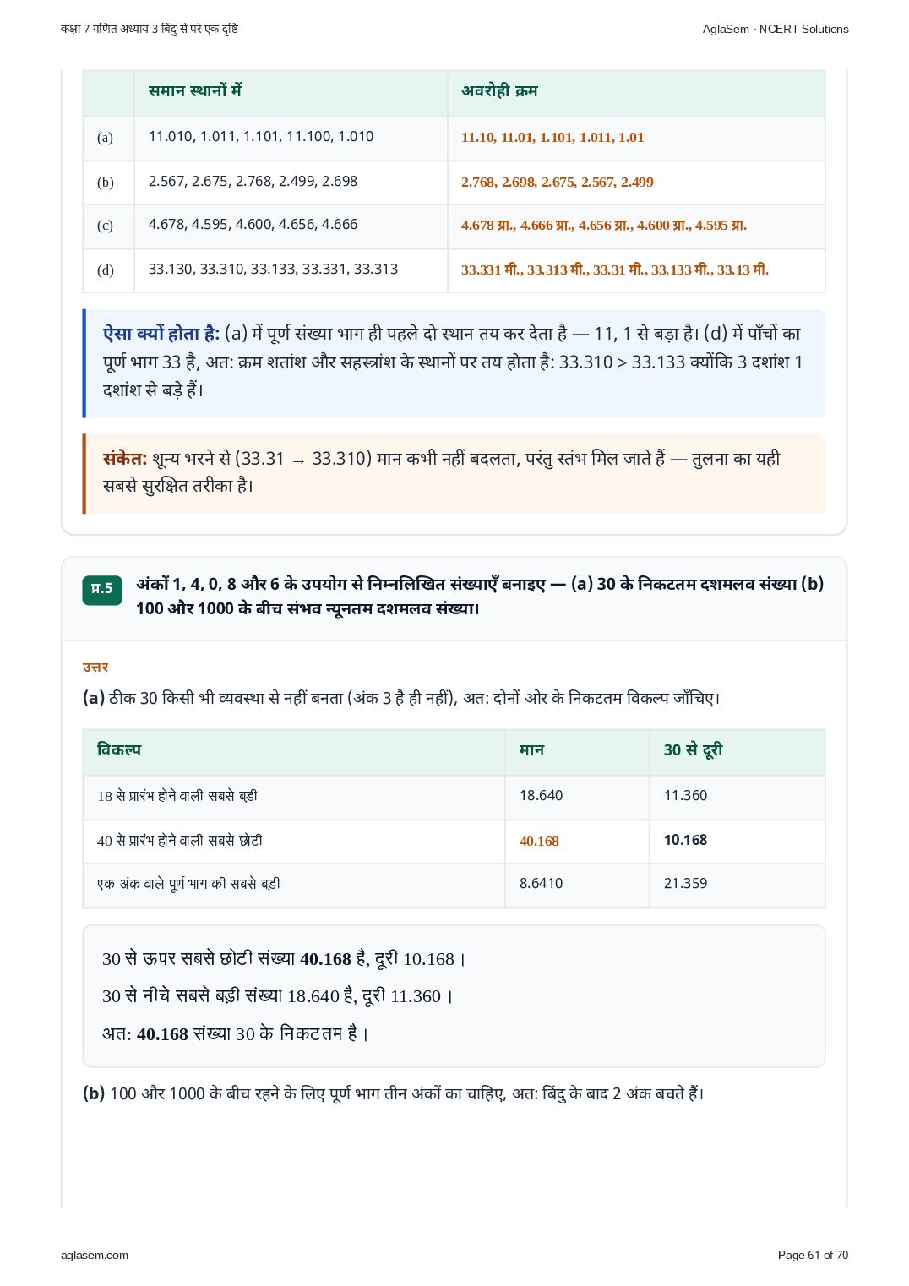Click the Page 61 of 70 indicator
The height and width of the screenshot is (1286, 909).
[x=813, y=1255]
